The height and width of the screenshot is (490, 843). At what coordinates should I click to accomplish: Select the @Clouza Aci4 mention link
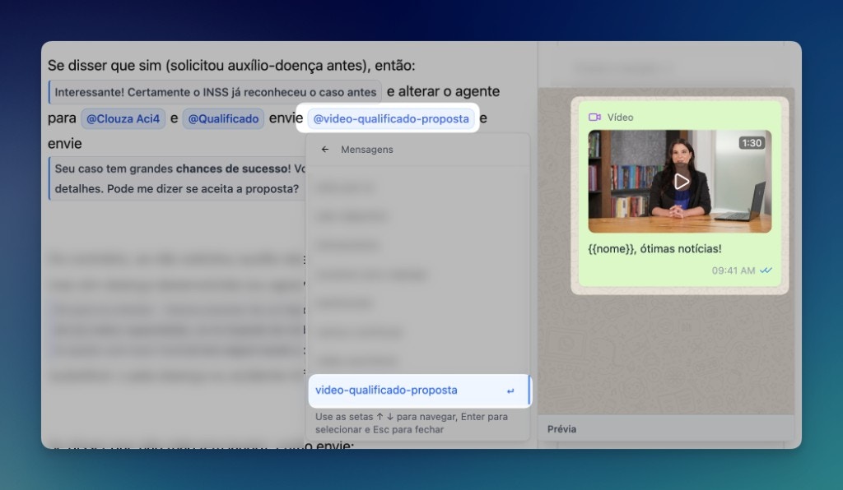pyautogui.click(x=122, y=118)
